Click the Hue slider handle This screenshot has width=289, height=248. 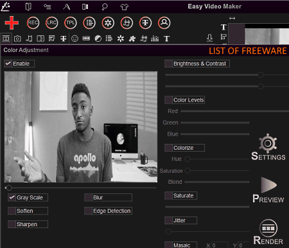click(188, 159)
